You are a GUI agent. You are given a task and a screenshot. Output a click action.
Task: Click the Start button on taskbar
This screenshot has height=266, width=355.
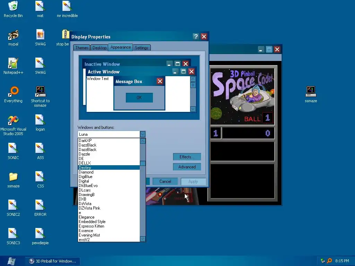pos(11,261)
